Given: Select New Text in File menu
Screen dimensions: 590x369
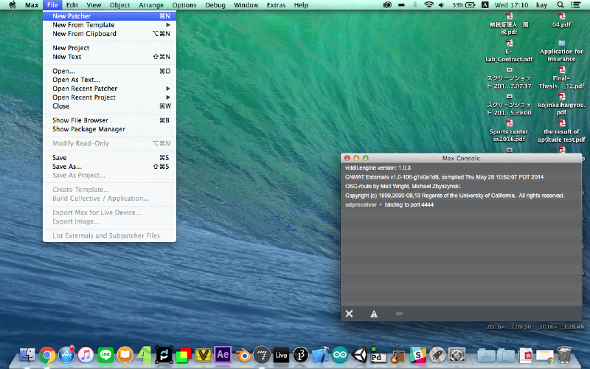Looking at the screenshot, I should 109,57.
